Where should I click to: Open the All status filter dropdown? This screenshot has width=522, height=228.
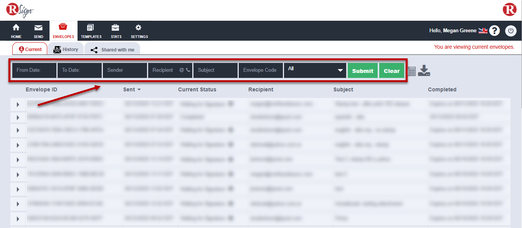tap(315, 71)
